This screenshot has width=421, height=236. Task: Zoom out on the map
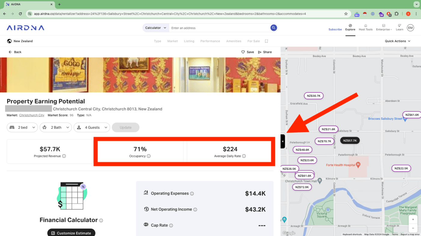tap(413, 228)
